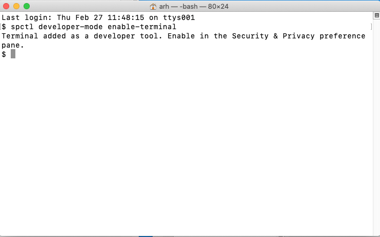Click the "Last login" text line
The width and height of the screenshot is (380, 237).
[x=98, y=17]
